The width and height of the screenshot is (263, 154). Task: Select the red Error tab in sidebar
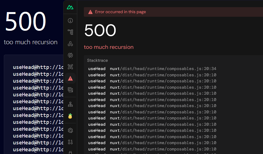point(70,79)
